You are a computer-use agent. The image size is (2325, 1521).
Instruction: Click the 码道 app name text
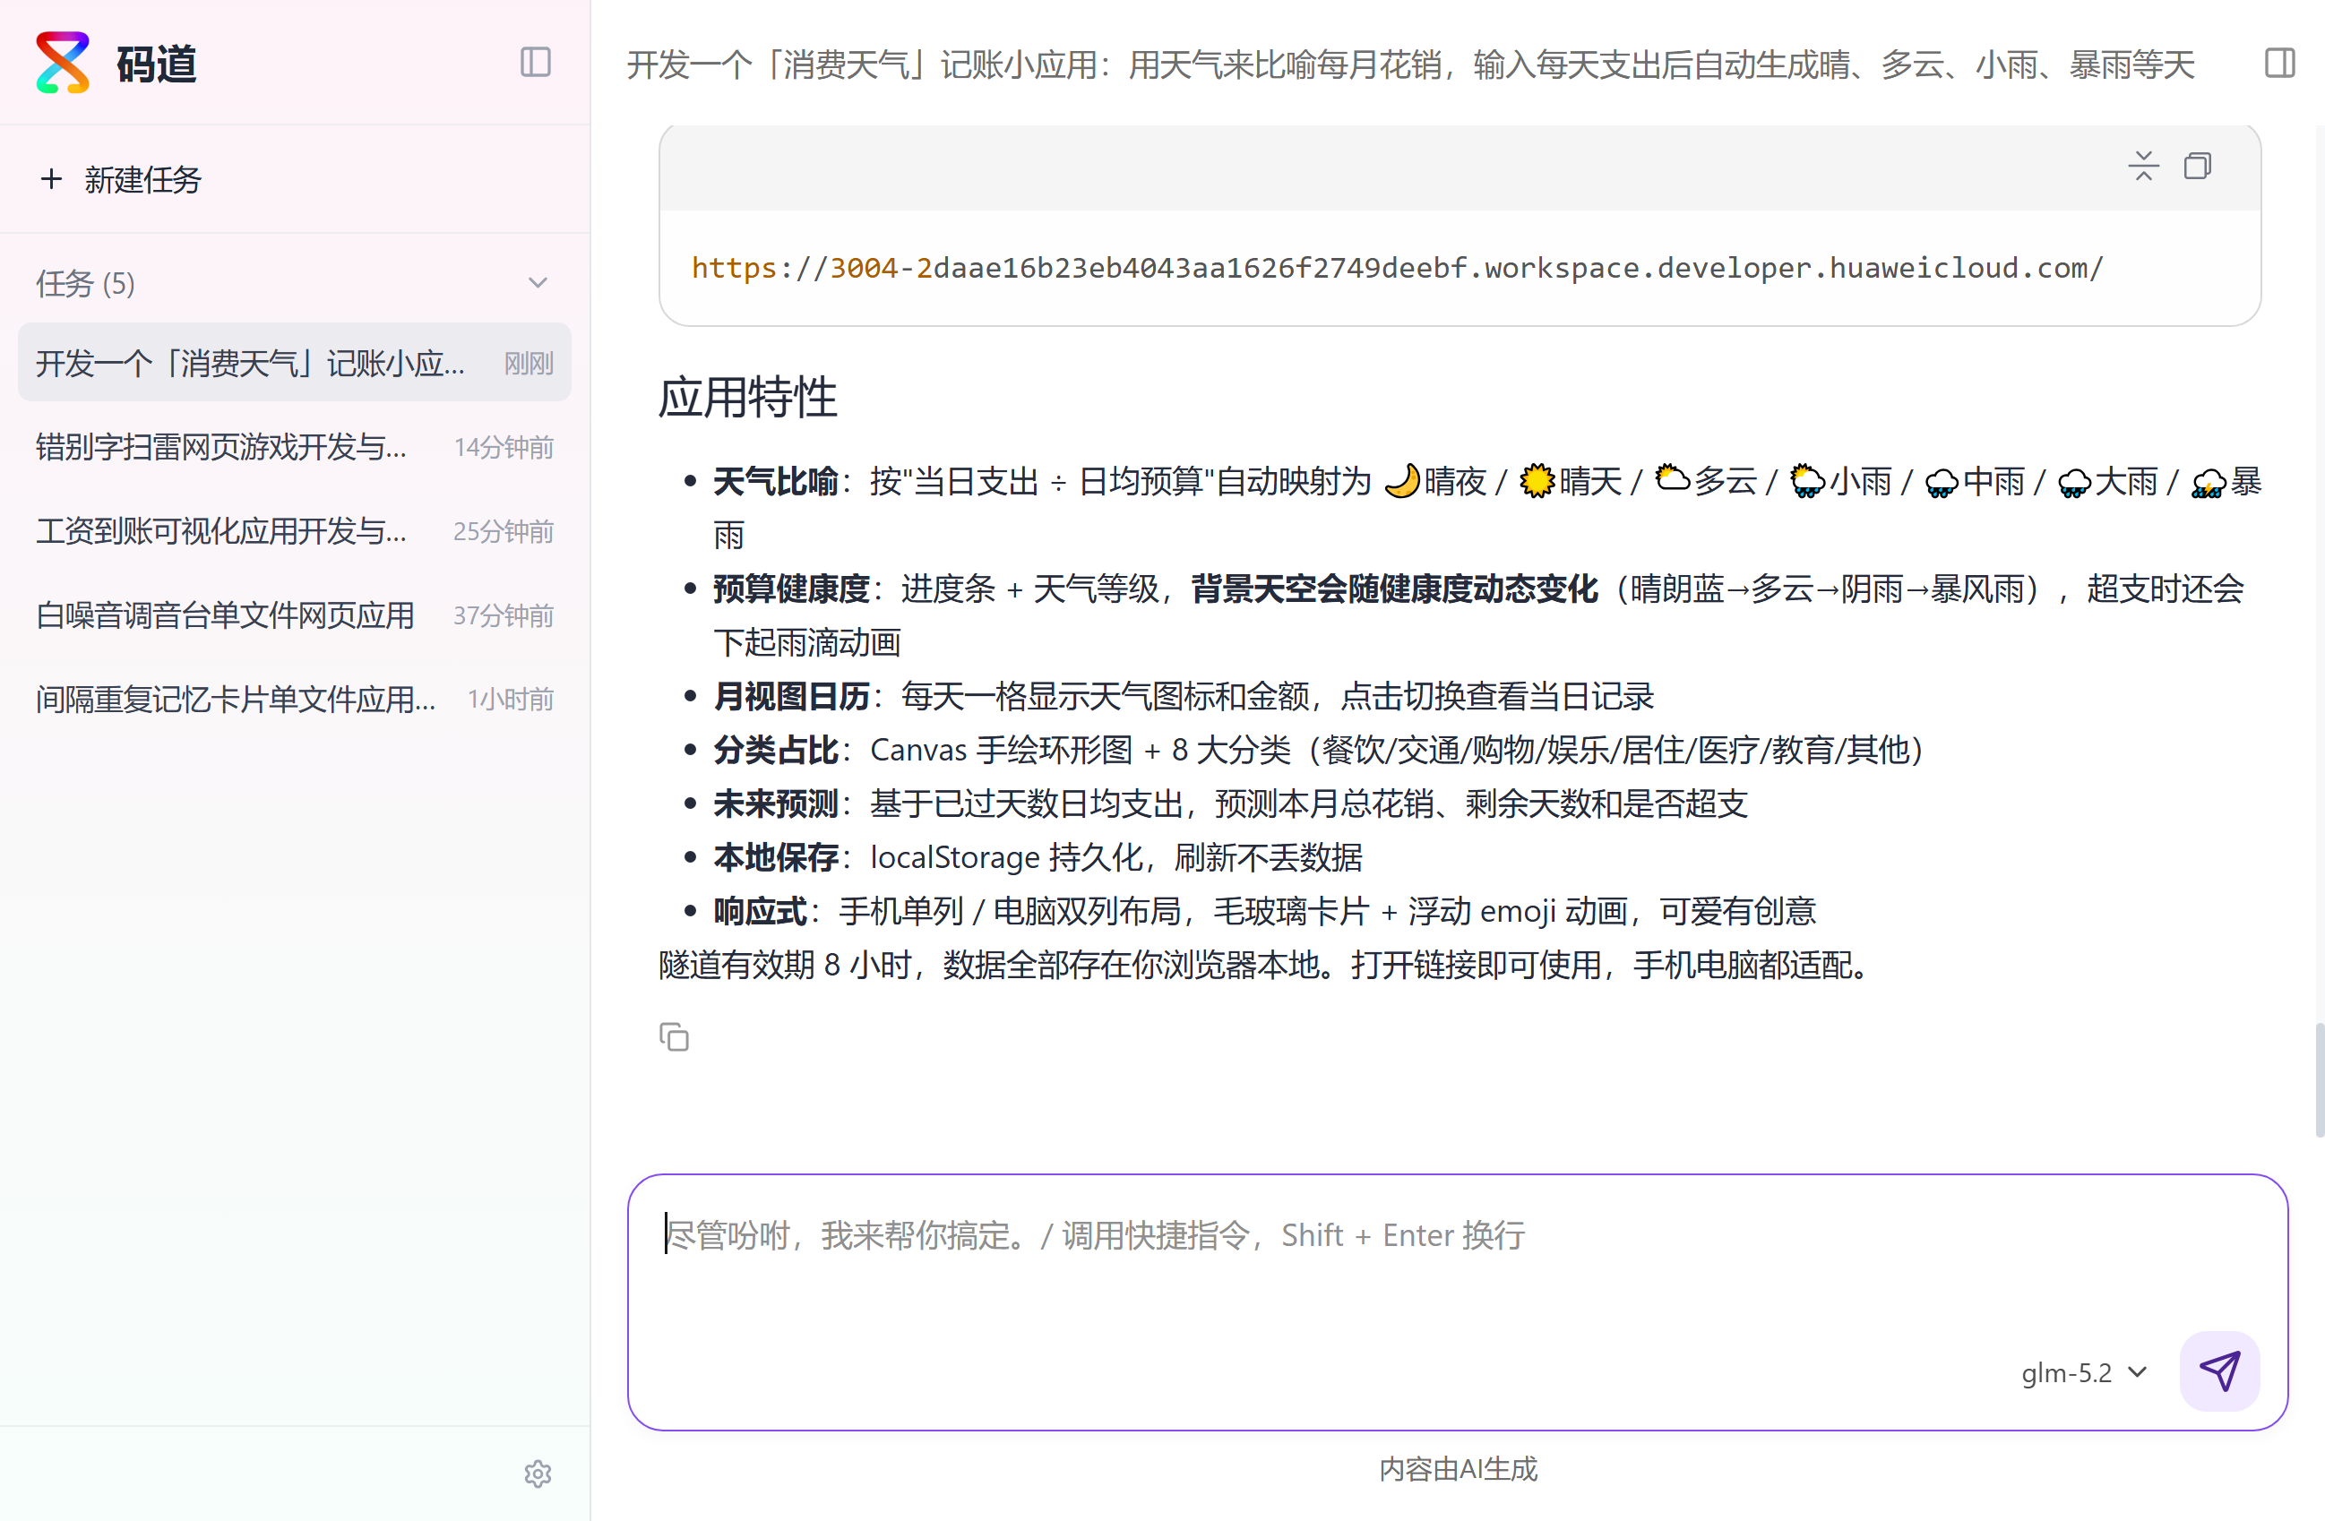click(x=156, y=64)
